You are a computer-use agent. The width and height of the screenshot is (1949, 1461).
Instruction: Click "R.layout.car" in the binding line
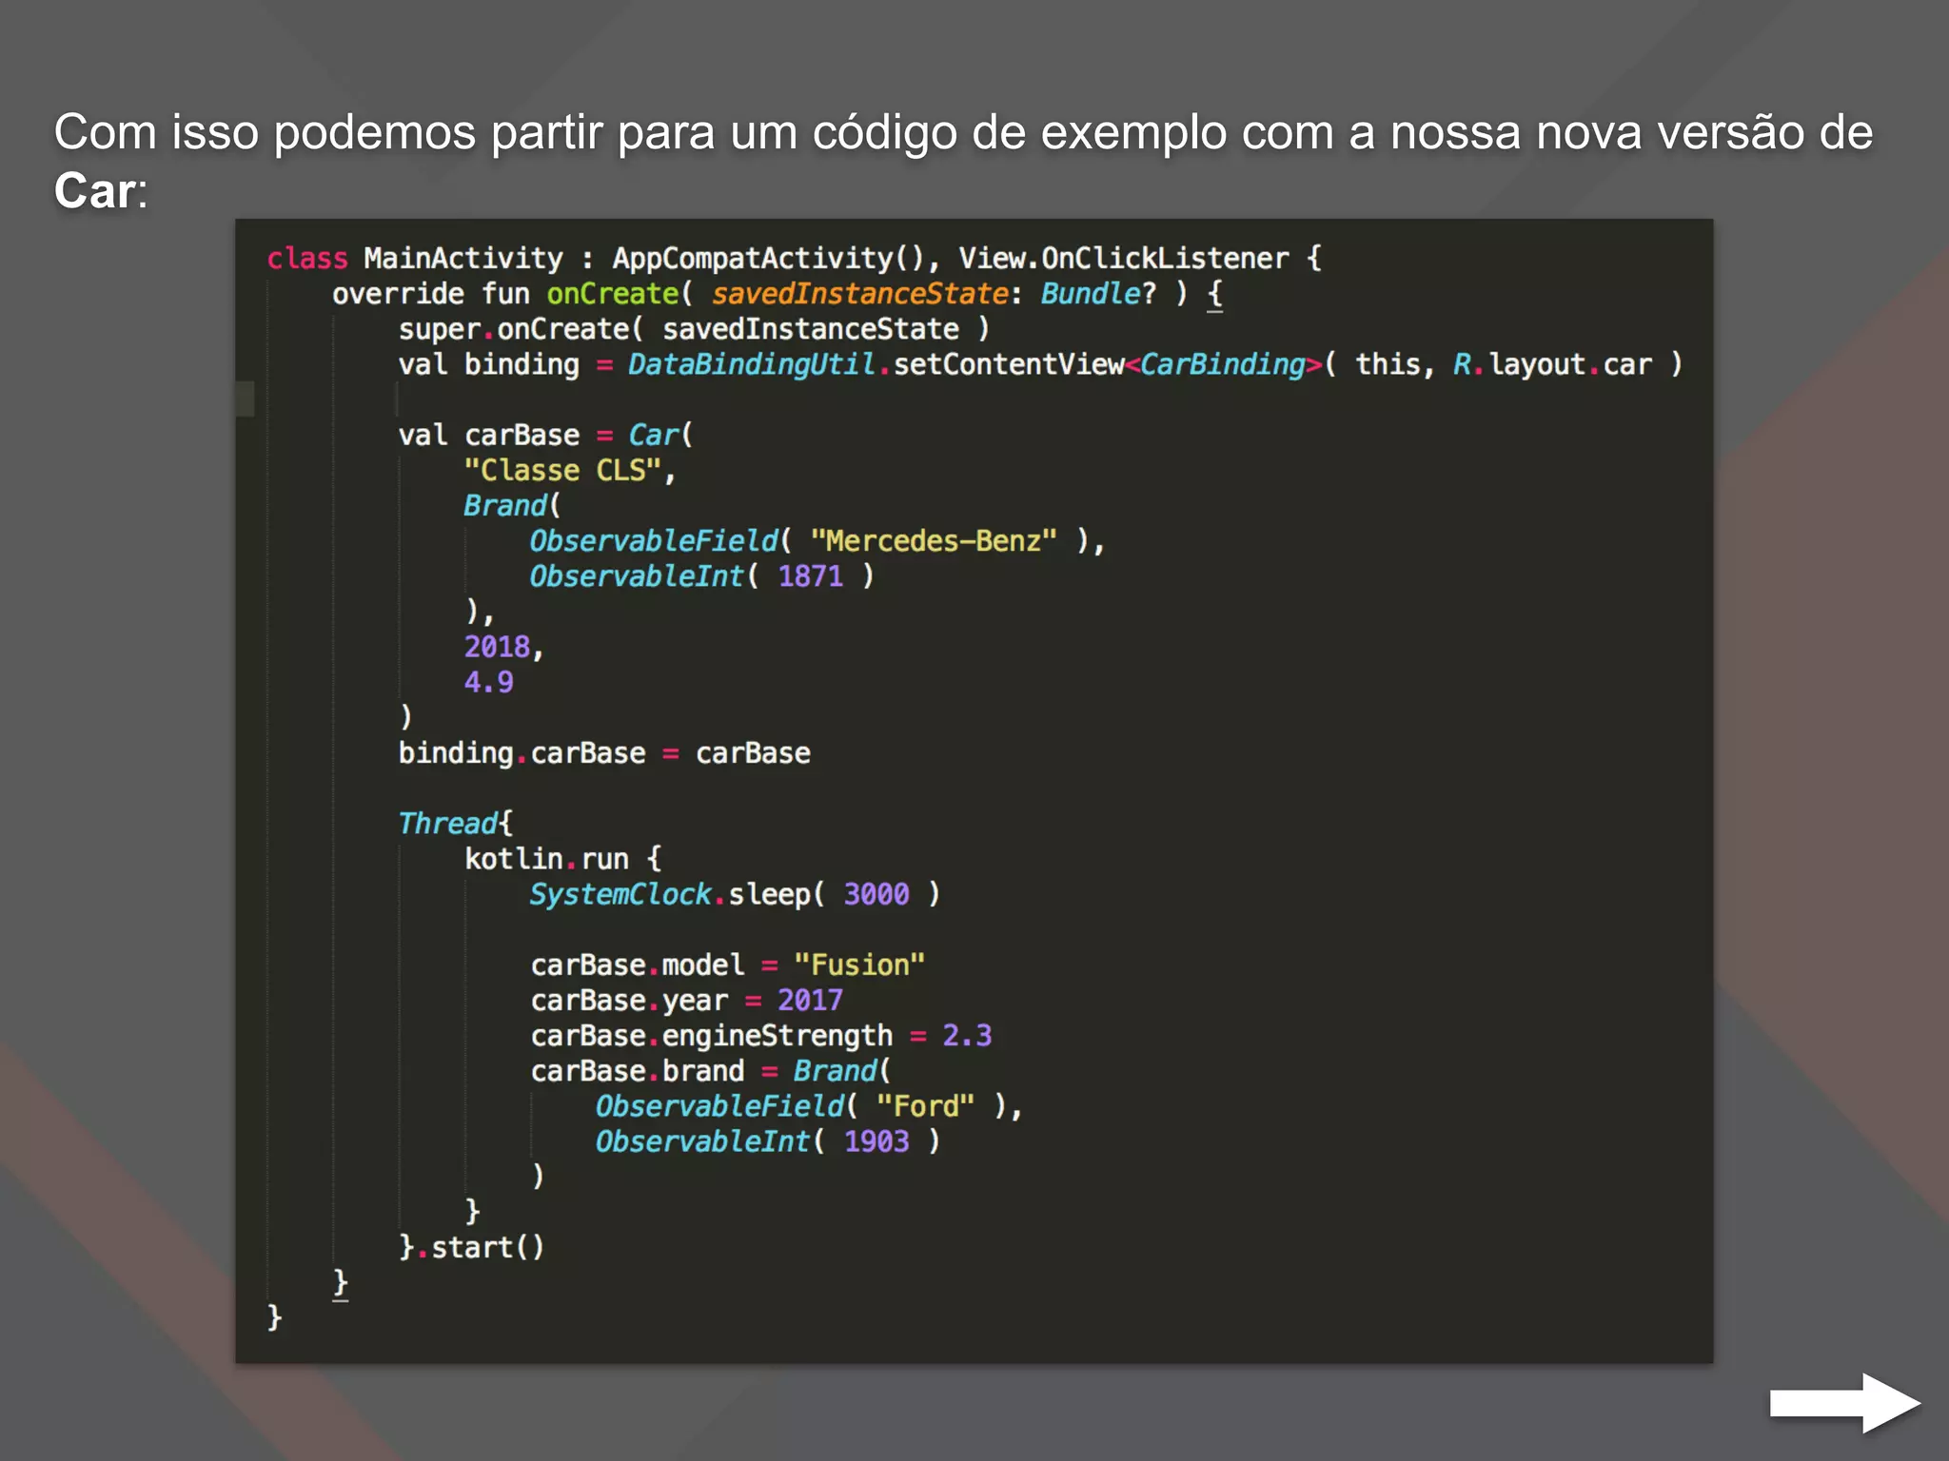pos(1552,364)
